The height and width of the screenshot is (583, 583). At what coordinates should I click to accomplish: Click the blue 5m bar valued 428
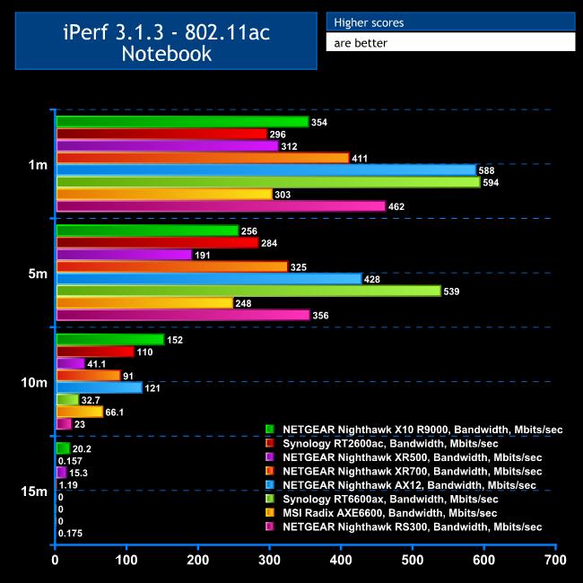(209, 279)
